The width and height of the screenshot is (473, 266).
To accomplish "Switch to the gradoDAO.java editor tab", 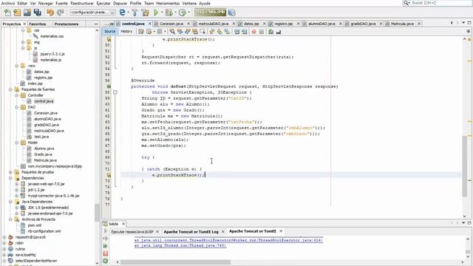I will [x=363, y=24].
